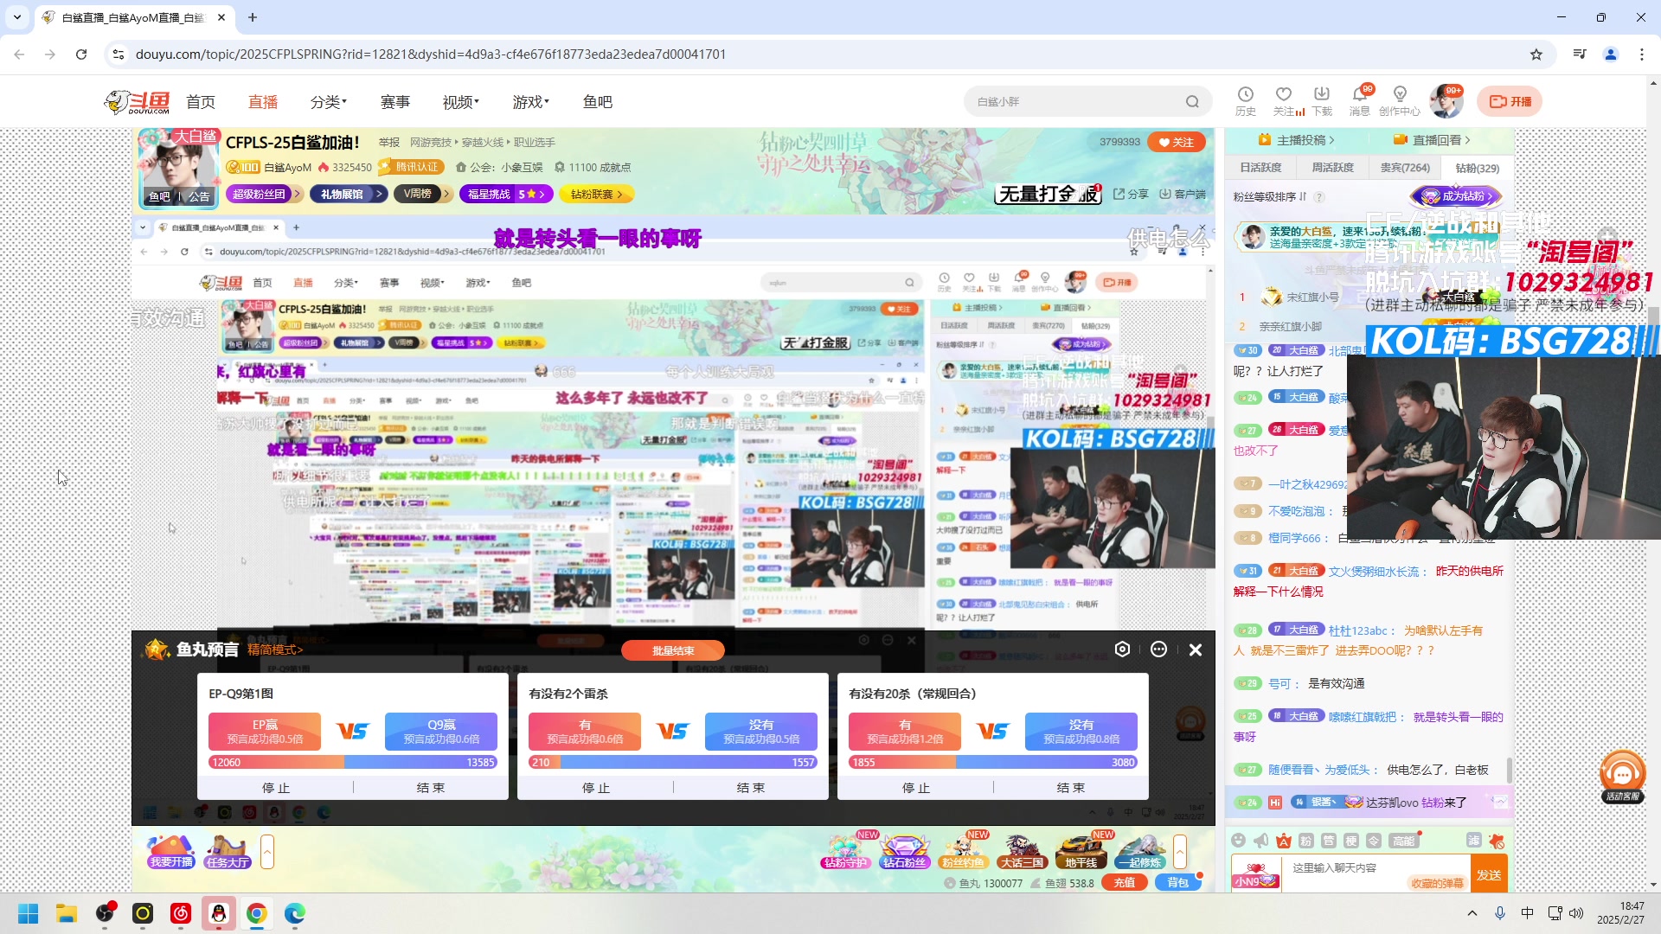The height and width of the screenshot is (934, 1661).
Task: Open the emoji picker in chat
Action: coord(1239,841)
